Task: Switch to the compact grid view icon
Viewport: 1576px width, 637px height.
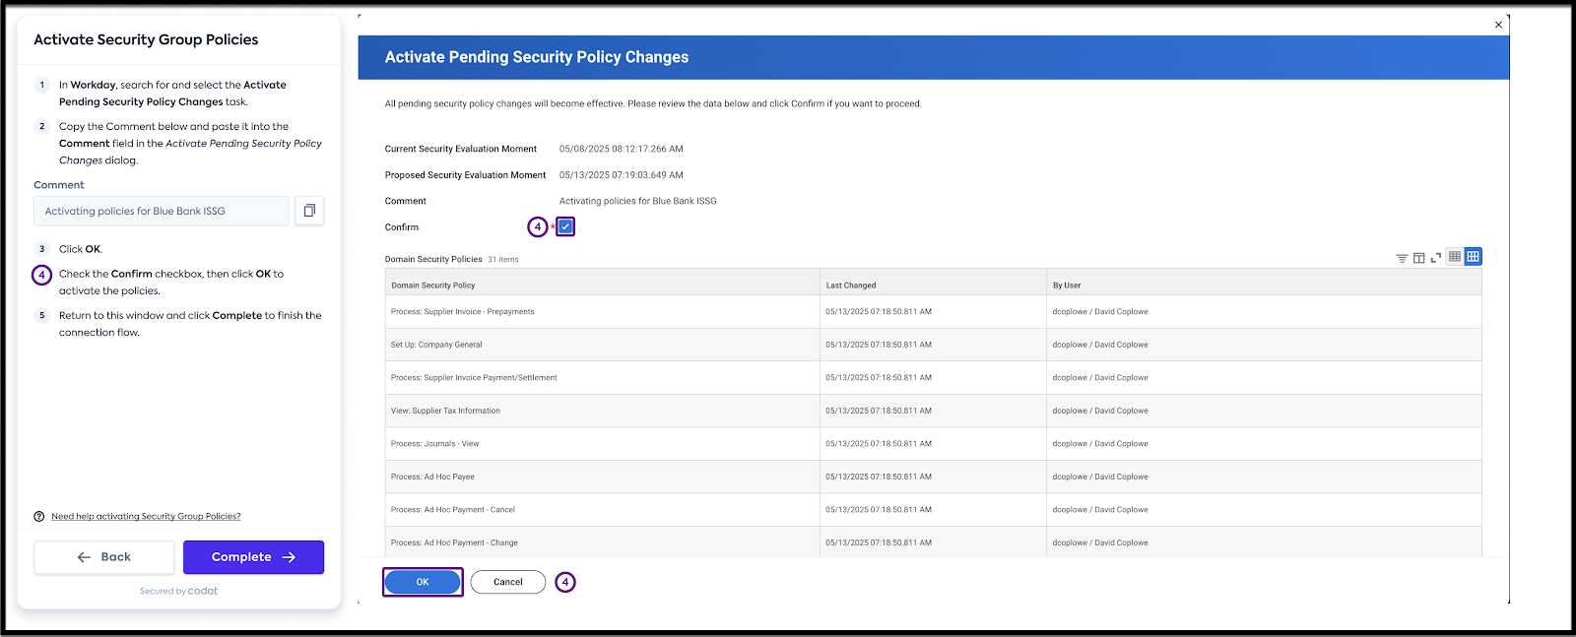Action: tap(1455, 257)
